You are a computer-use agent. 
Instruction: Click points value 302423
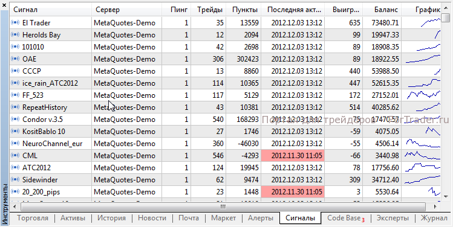point(247,59)
